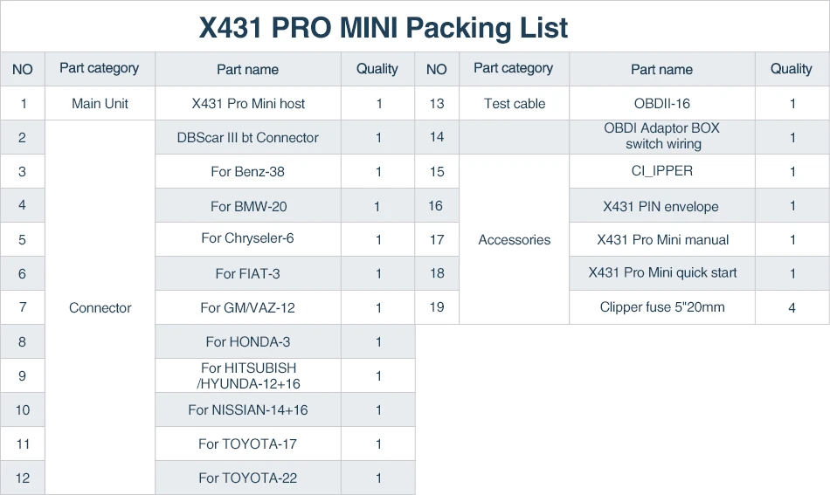Click the For FIAT-3 cell
The image size is (830, 495).
pyautogui.click(x=248, y=273)
